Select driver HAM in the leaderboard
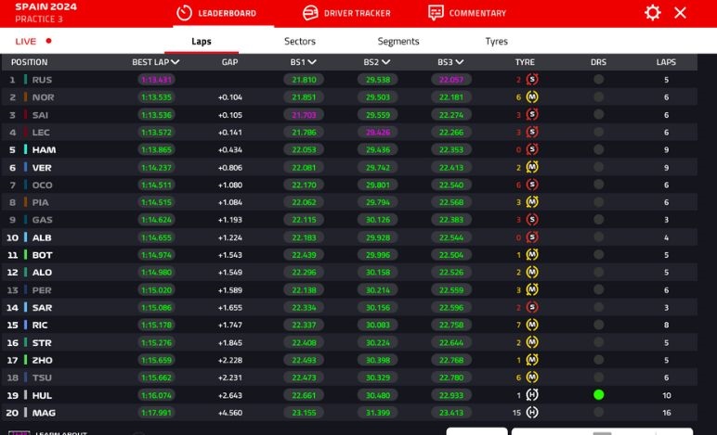 43,150
